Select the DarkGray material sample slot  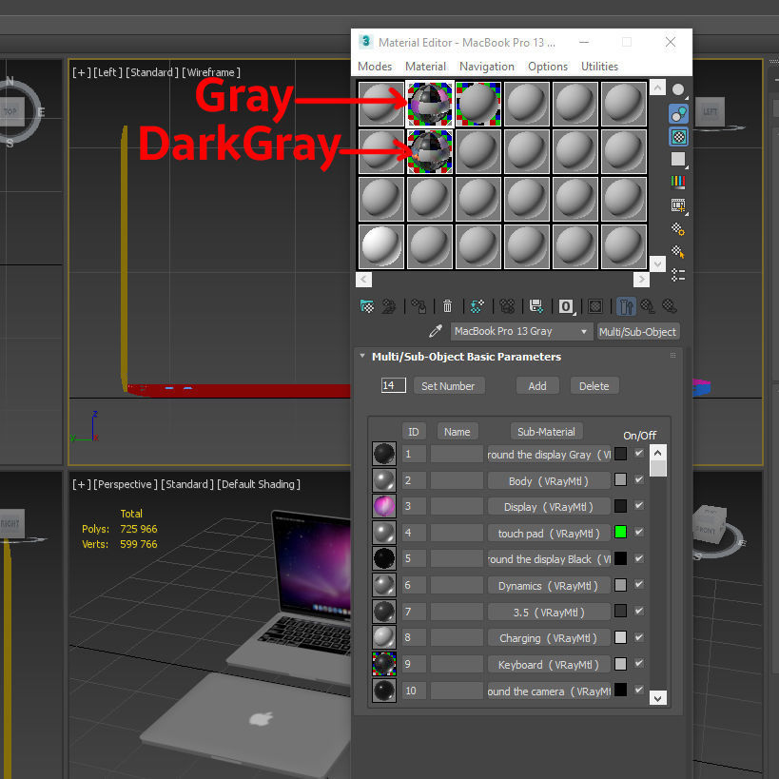click(430, 151)
